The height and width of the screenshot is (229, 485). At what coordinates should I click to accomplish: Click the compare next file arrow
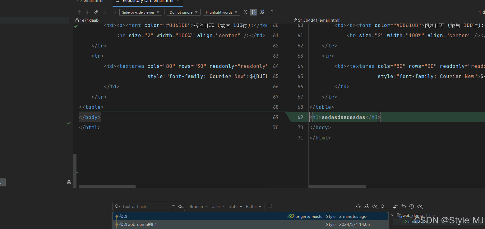point(114,12)
